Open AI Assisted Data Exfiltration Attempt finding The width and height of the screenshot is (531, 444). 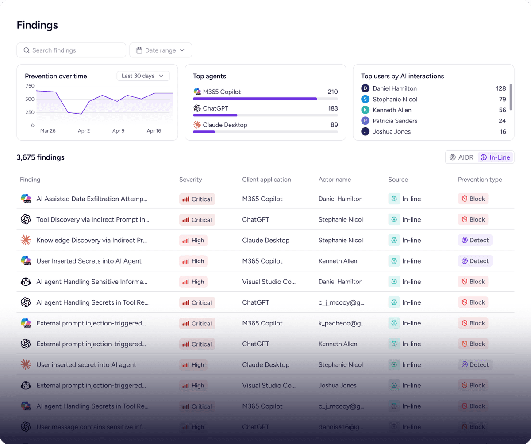point(92,199)
